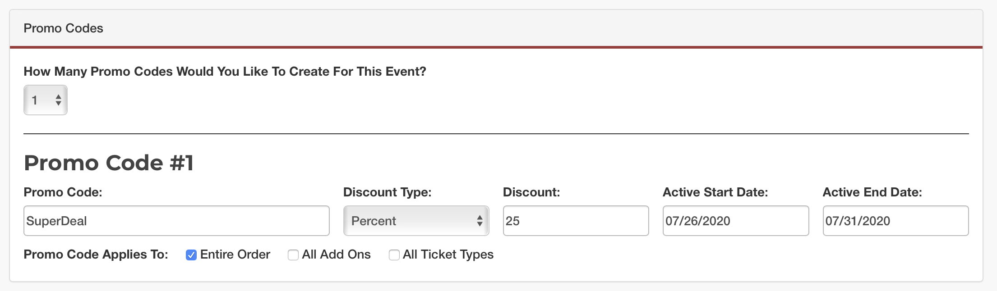Click the 'Active End Date:' label
Image resolution: width=997 pixels, height=291 pixels.
[x=872, y=192]
